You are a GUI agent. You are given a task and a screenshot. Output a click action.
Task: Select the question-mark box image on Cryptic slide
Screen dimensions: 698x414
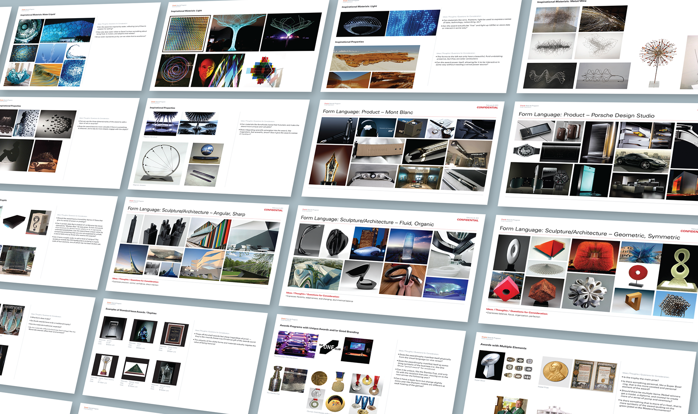(38, 222)
